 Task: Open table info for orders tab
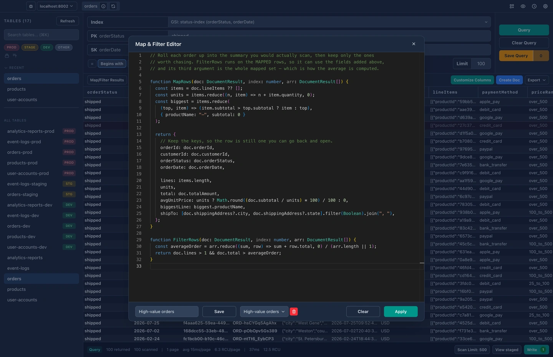103,6
